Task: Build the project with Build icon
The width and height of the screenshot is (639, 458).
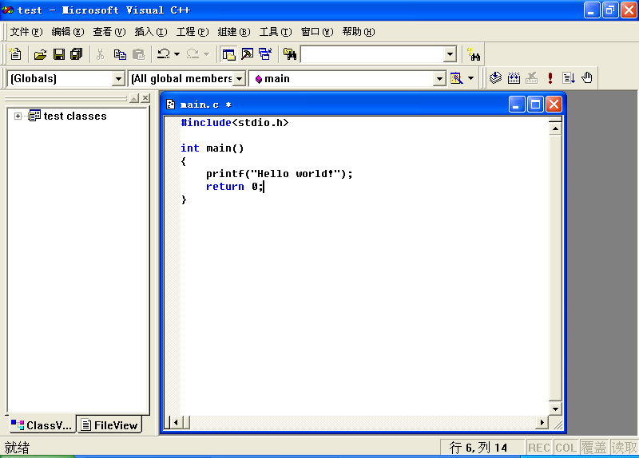Action: (x=514, y=77)
